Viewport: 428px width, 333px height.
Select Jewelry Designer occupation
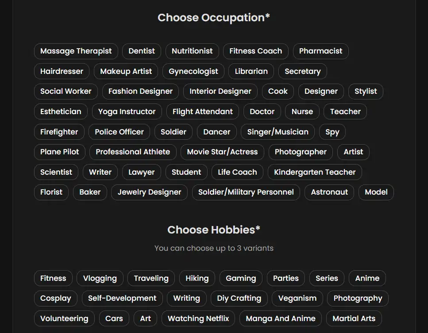[149, 192]
